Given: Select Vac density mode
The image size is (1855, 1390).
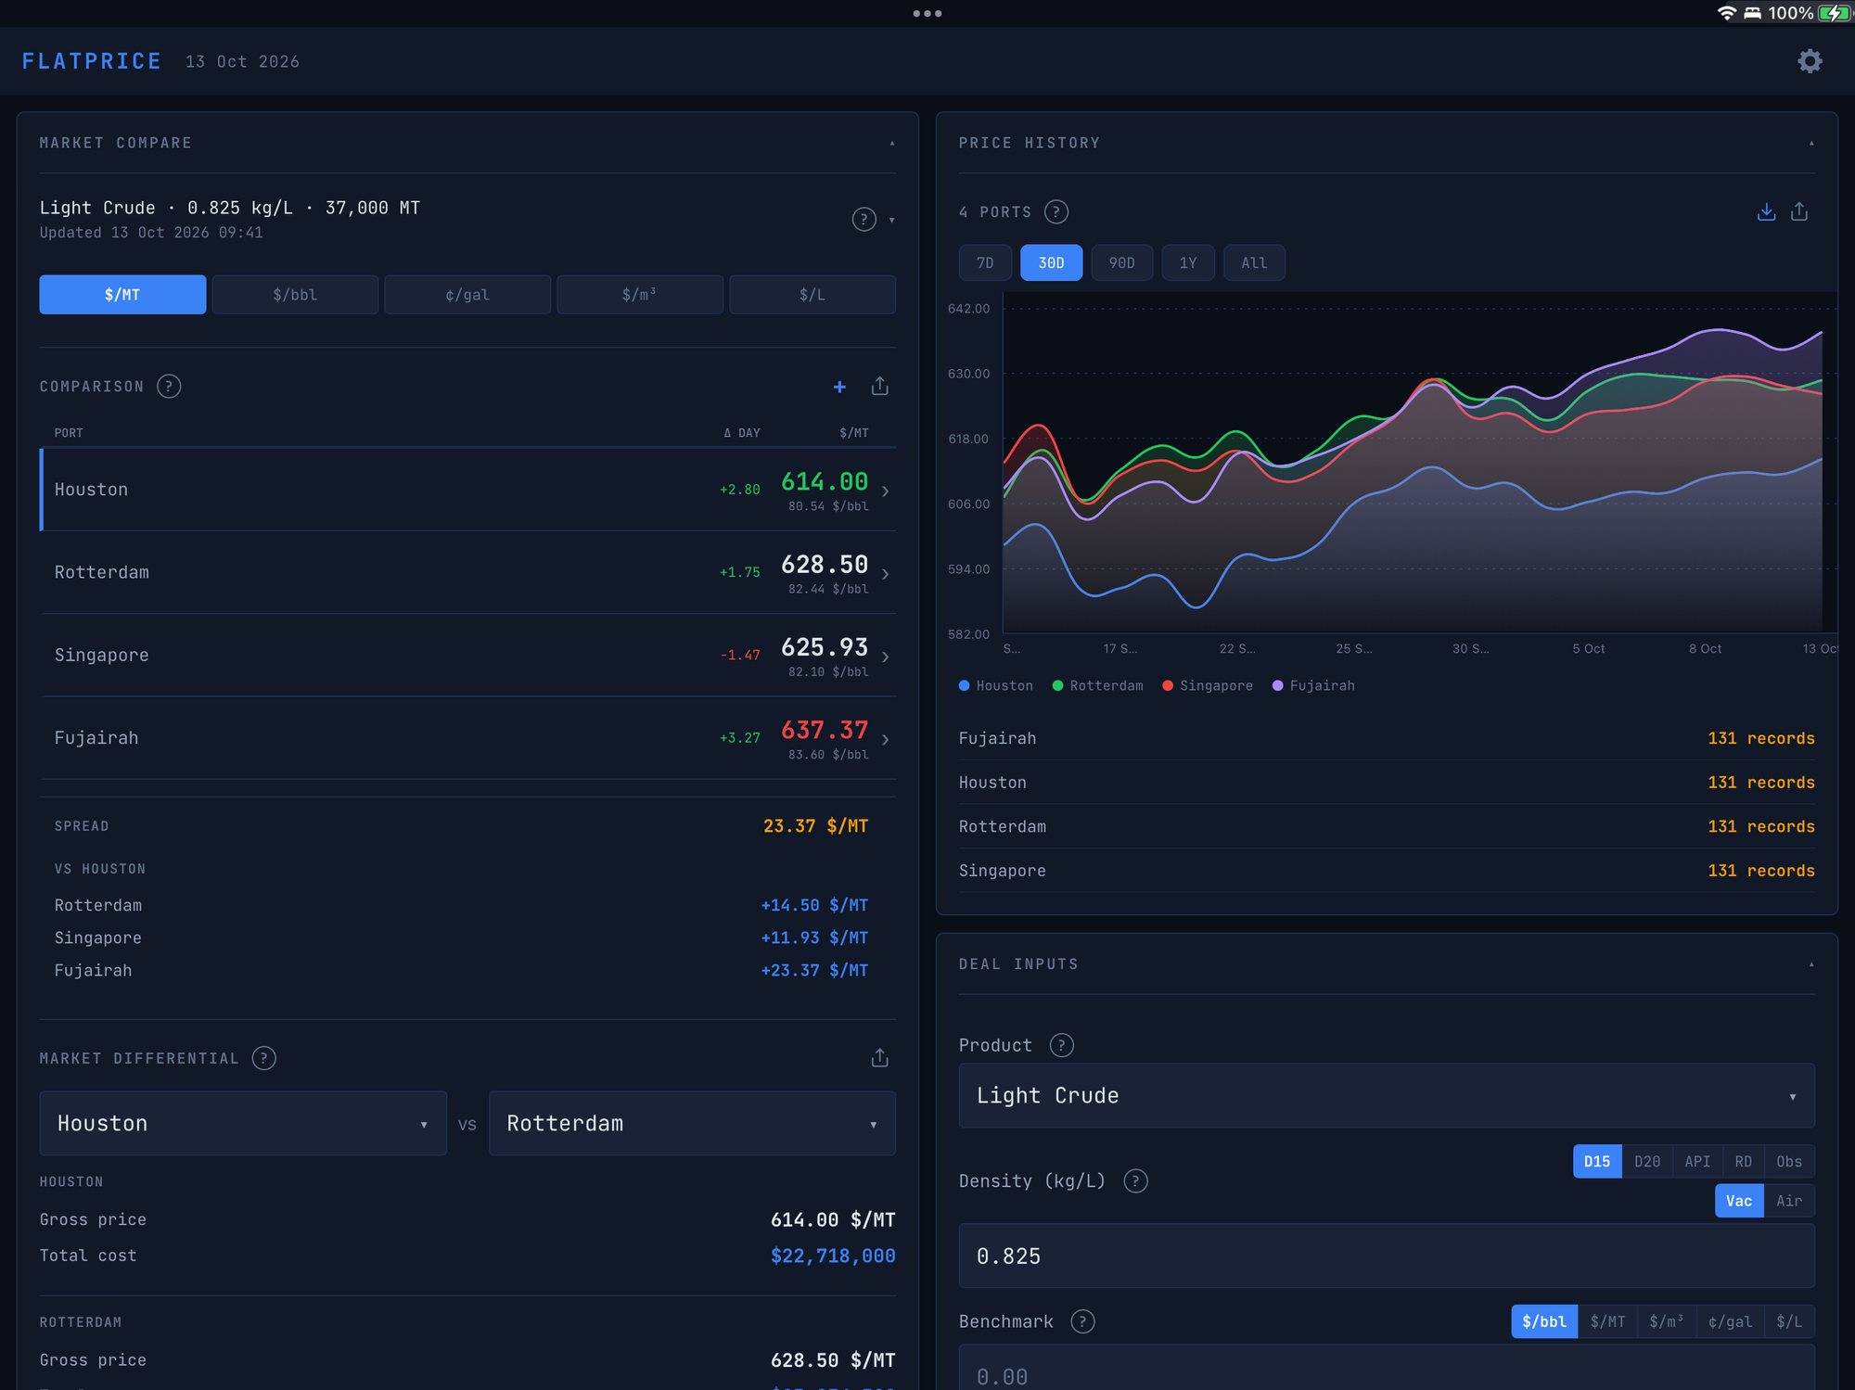Looking at the screenshot, I should click(x=1739, y=1201).
